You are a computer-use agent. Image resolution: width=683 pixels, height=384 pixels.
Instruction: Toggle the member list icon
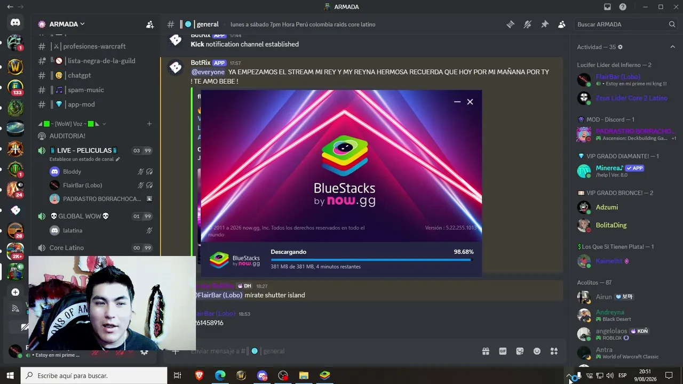tap(562, 24)
